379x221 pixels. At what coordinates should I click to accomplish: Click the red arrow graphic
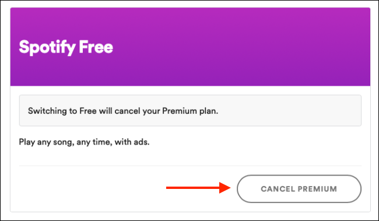198,188
